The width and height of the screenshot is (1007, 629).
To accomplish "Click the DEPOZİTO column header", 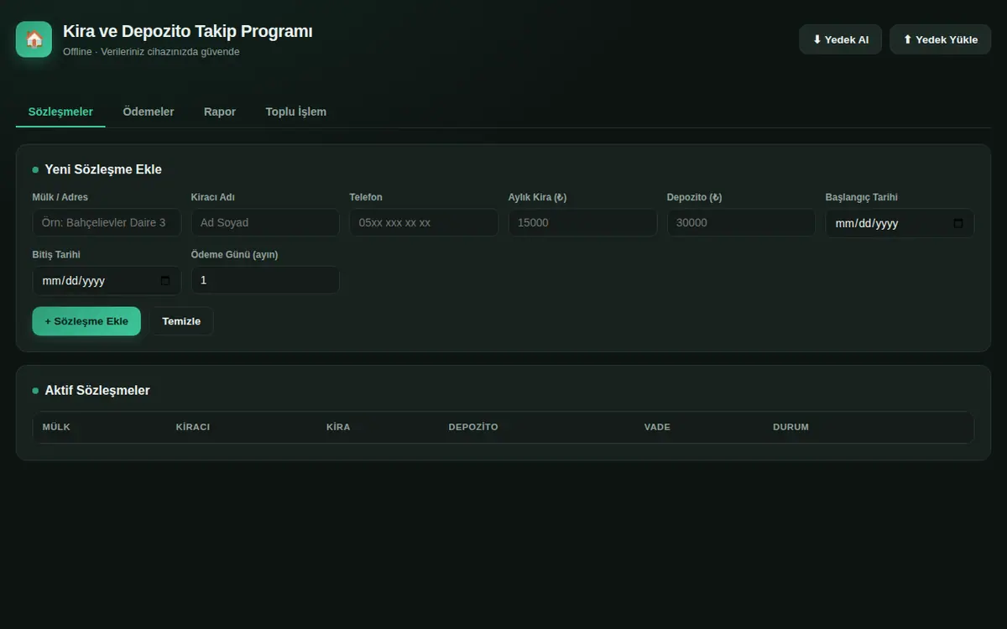I will (x=473, y=427).
